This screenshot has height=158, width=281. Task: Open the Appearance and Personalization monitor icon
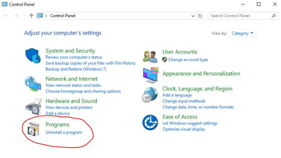(151, 75)
